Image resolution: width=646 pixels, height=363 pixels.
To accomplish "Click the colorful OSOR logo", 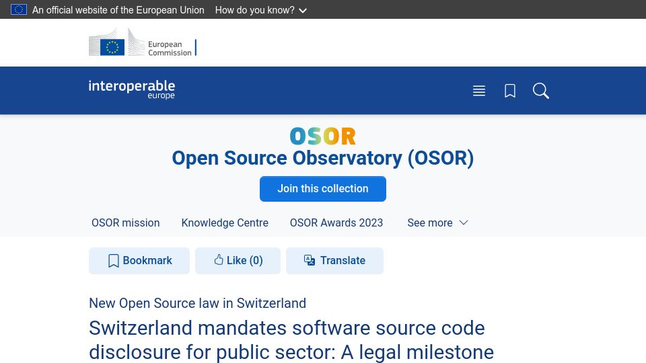I will tap(322, 136).
